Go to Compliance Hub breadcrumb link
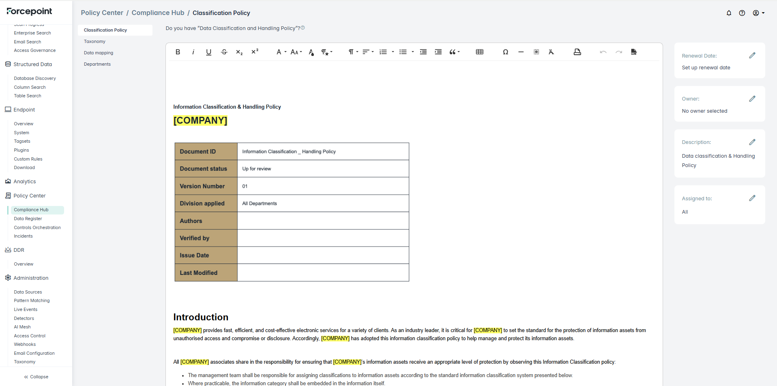777x386 pixels. coord(158,13)
